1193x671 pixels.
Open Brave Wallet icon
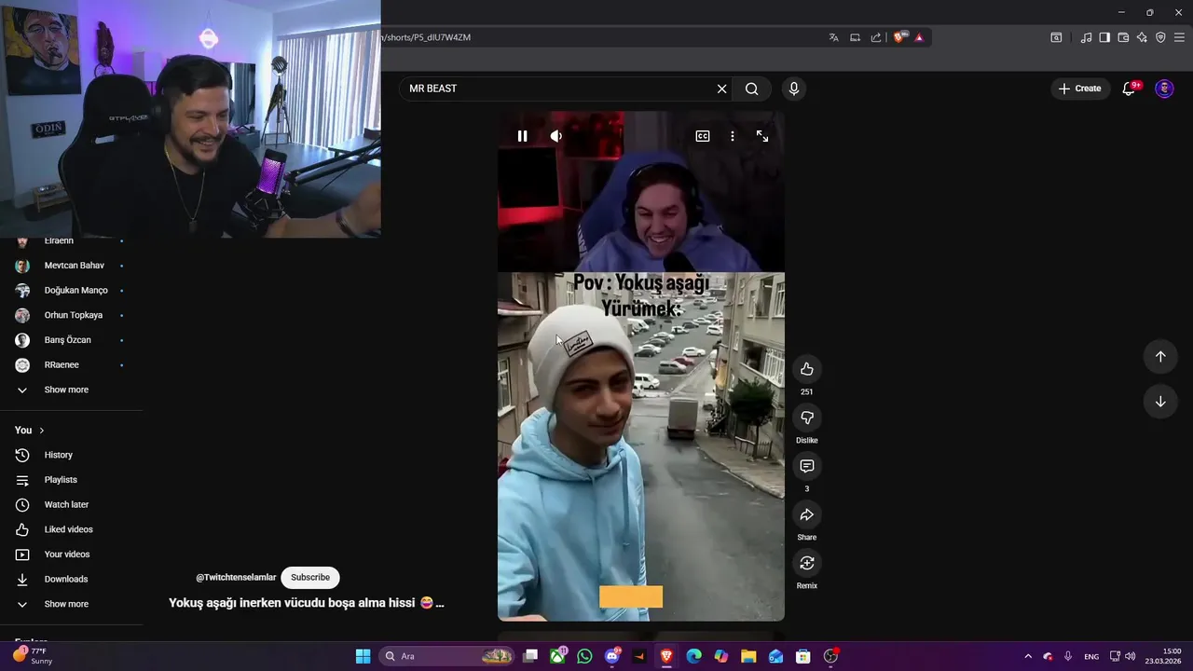pos(1123,37)
